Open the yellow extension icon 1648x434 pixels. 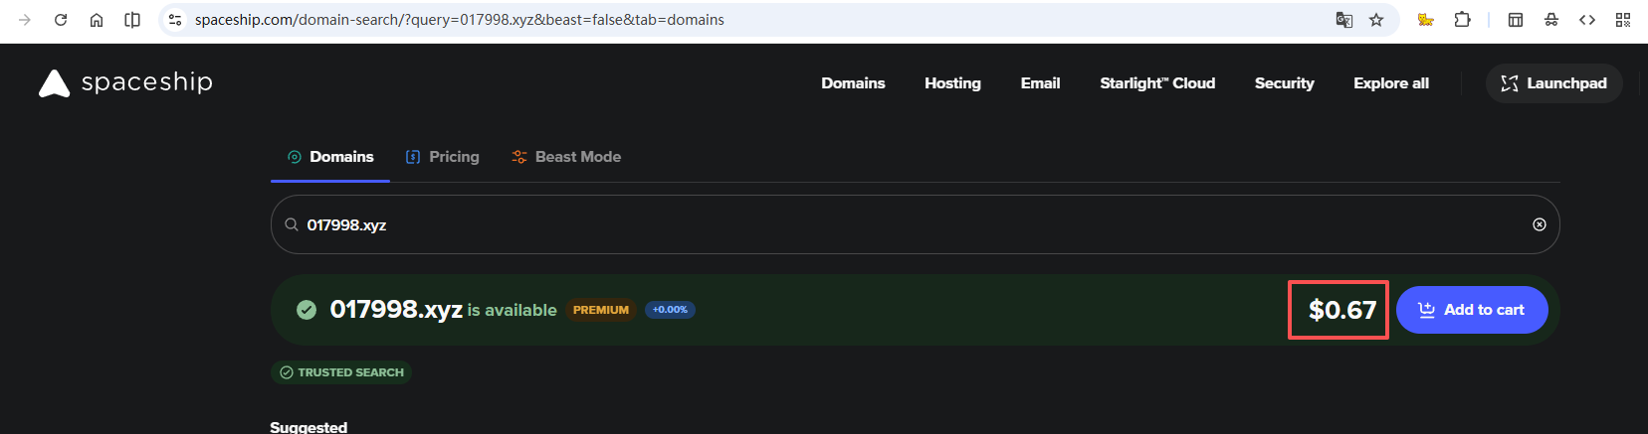click(x=1426, y=20)
